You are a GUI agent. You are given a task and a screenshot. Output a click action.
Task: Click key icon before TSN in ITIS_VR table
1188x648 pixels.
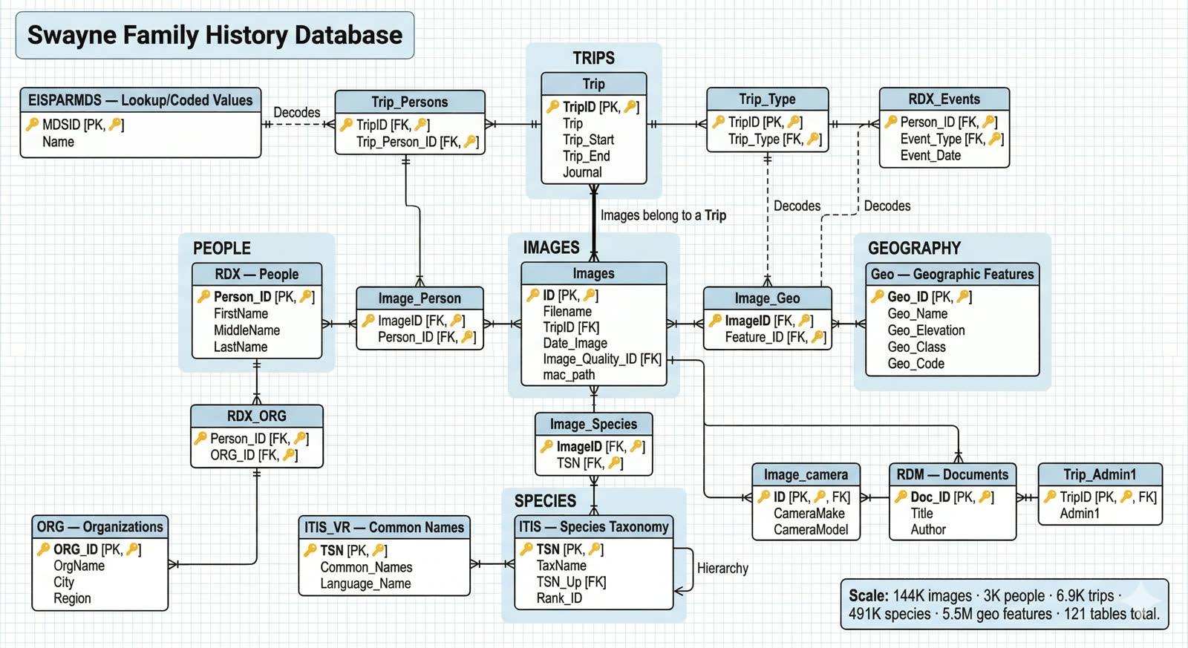pos(310,550)
